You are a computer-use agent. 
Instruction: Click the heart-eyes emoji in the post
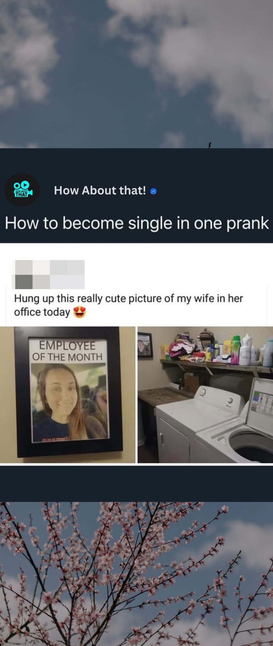pos(79,312)
